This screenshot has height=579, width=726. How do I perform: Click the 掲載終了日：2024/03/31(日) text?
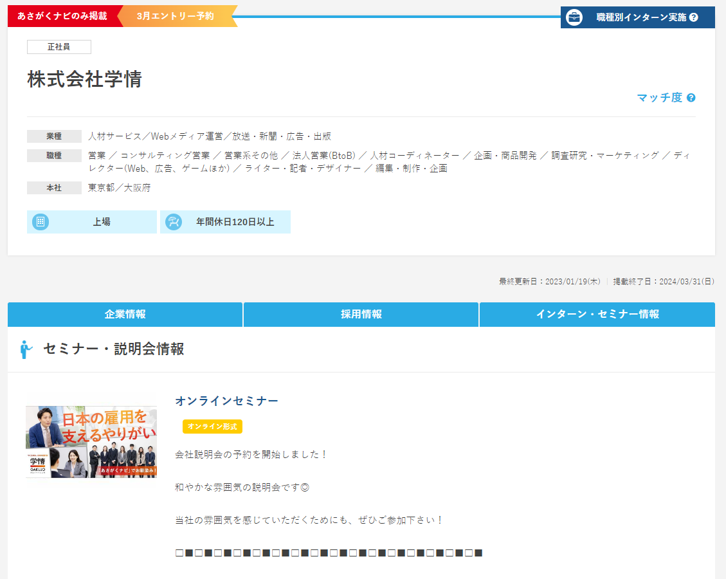click(x=664, y=282)
